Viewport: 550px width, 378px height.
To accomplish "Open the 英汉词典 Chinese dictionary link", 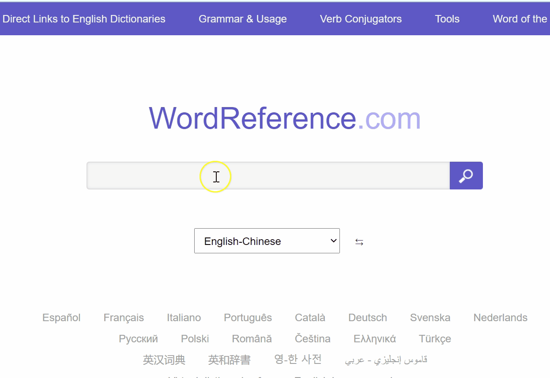I will (164, 360).
